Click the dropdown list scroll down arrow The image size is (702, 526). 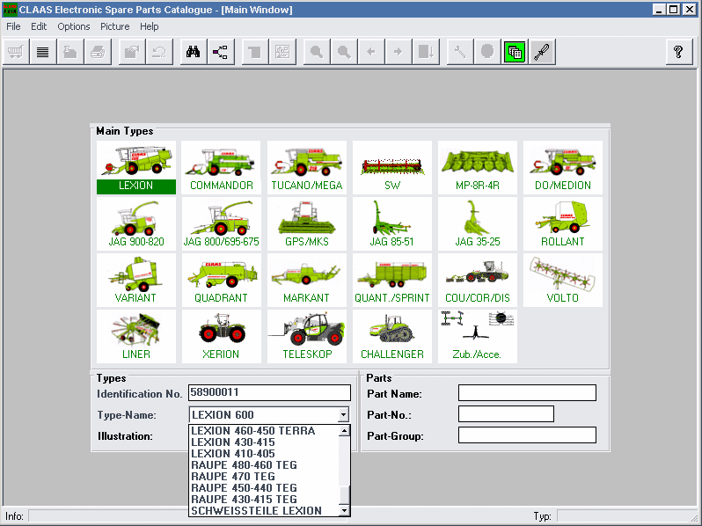344,510
